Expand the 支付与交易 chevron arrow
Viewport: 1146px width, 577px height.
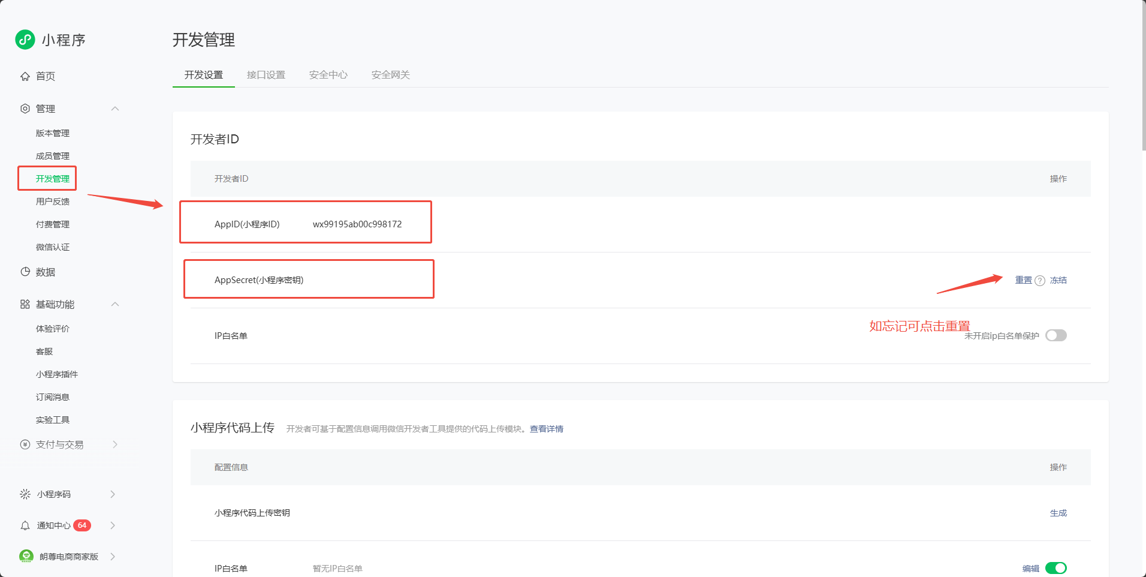[x=115, y=444]
